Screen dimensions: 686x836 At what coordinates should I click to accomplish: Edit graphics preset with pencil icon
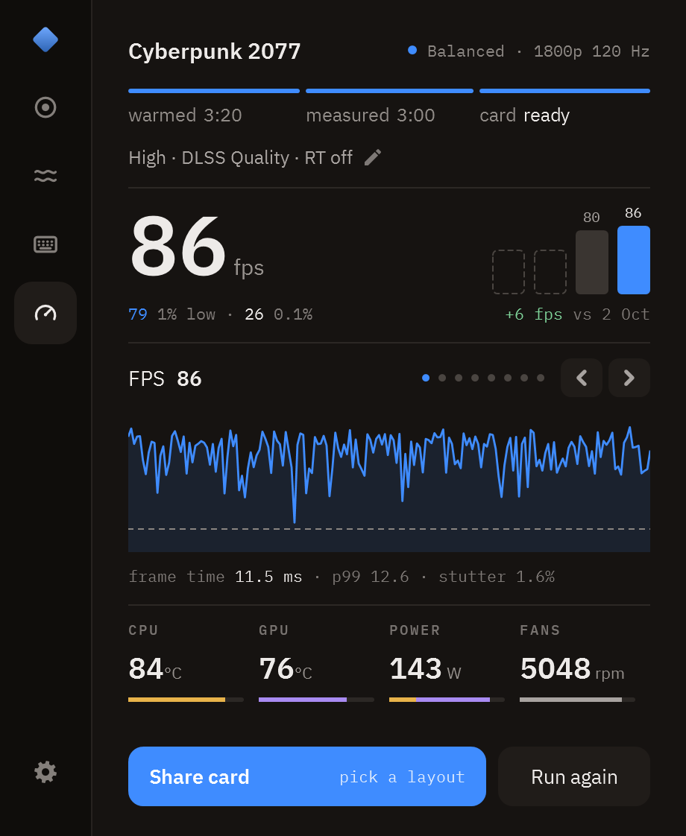click(x=372, y=158)
